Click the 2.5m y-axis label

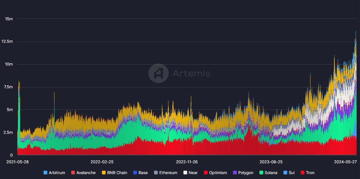tap(8, 132)
